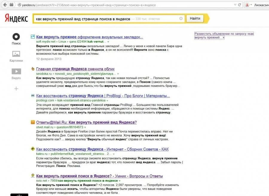Open Картинки image search in sidebar
The image size is (269, 196).
point(16,54)
